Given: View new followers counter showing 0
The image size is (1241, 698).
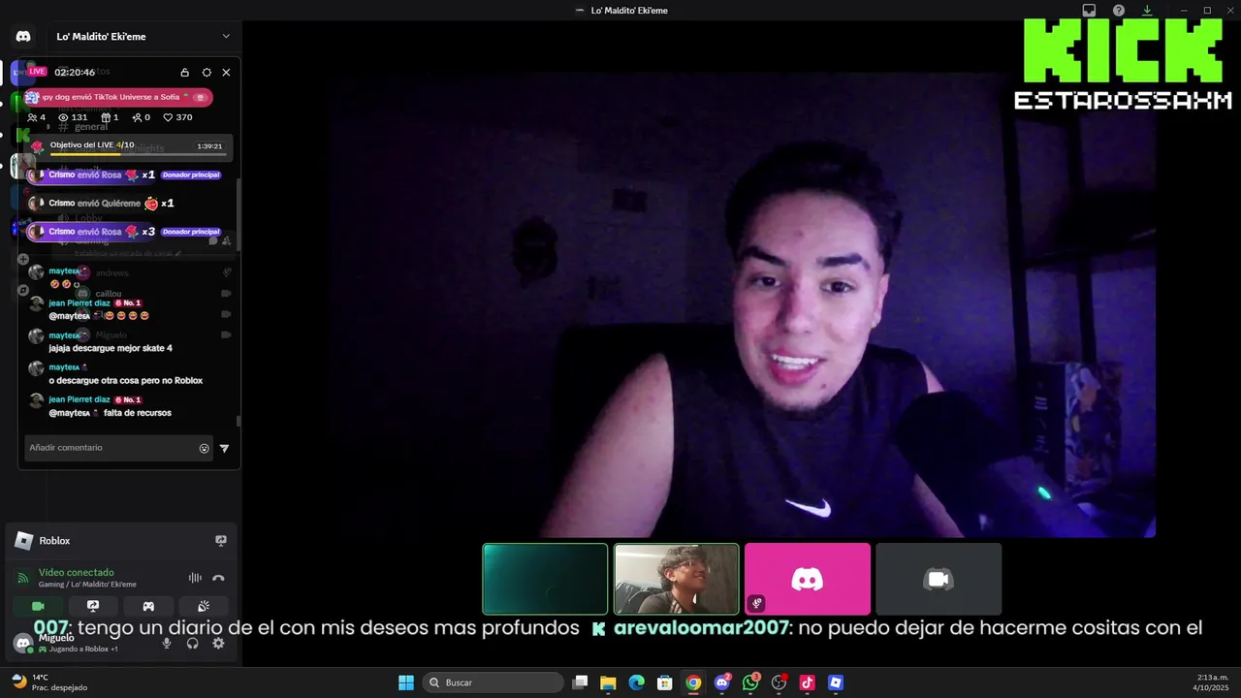Looking at the screenshot, I should pos(142,117).
